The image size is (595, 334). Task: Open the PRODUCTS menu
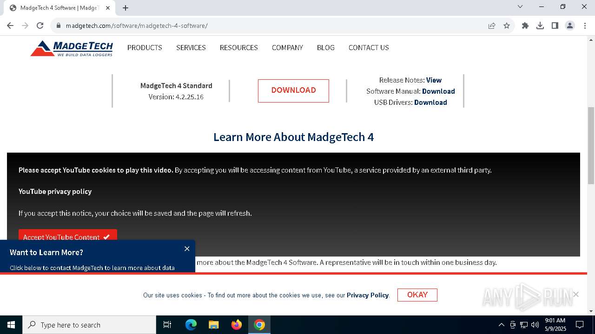(145, 47)
